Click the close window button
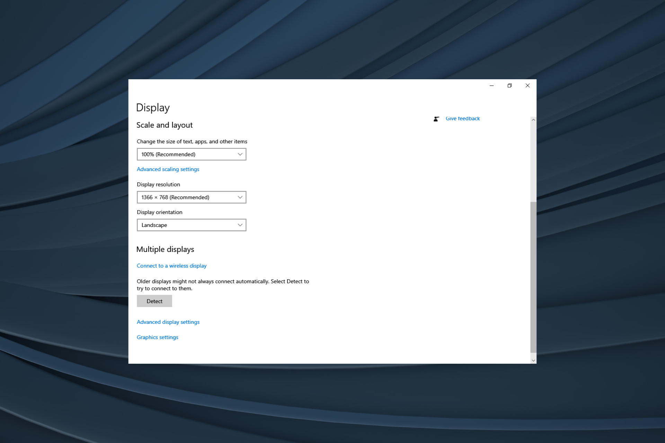The width and height of the screenshot is (665, 443). 527,85
